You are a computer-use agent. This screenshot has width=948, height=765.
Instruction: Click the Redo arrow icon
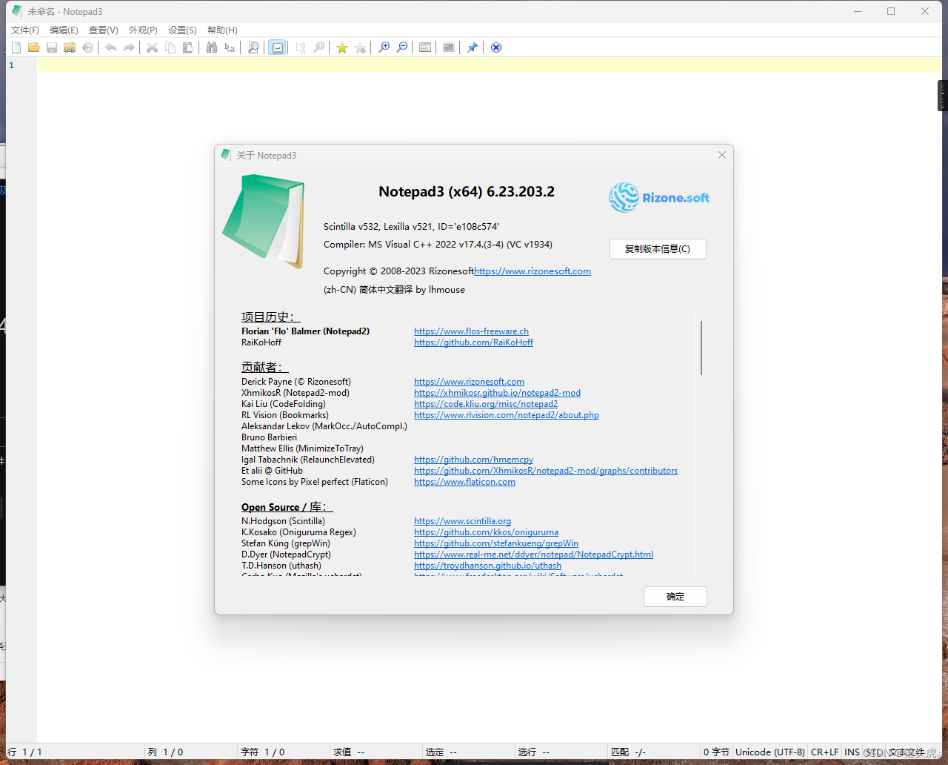129,47
